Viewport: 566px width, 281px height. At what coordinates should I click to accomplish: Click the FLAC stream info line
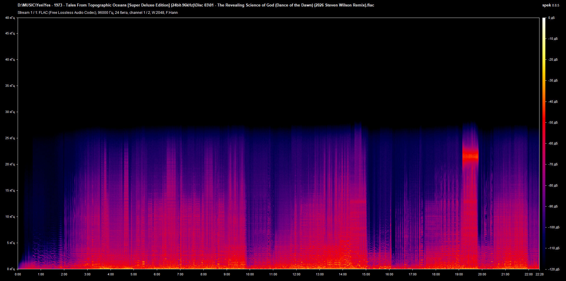(x=98, y=13)
